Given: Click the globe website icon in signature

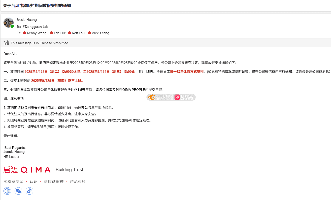Looking at the screenshot, I should 7,191.
